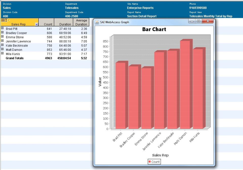Image resolution: width=243 pixels, height=170 pixels.
Task: Expand Brad Pitt's detail row
Action: (2, 29)
